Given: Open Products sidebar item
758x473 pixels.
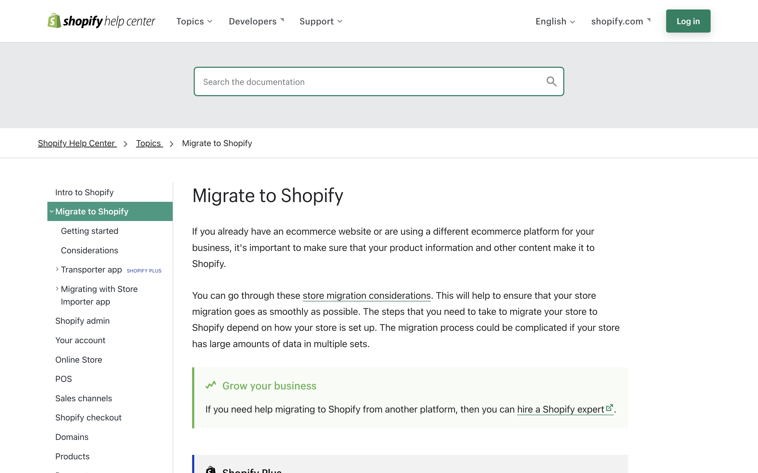Looking at the screenshot, I should 72,456.
